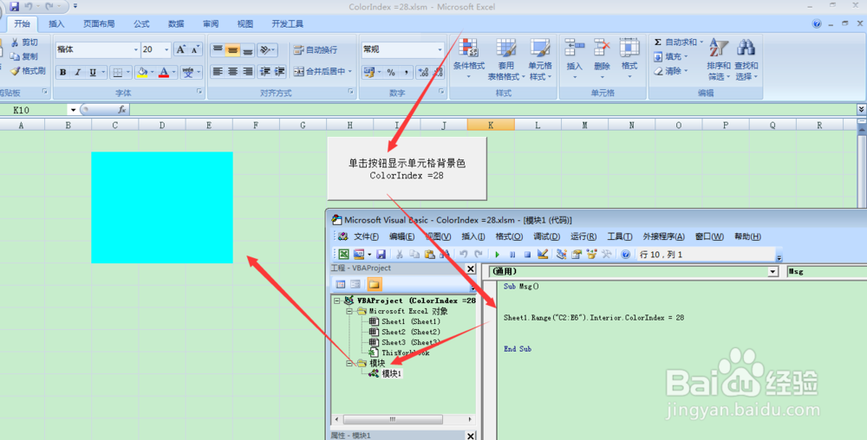Viewport: 867px width, 440px height.
Task: Toggle Wrap Text (自动换行)
Action: coord(316,49)
